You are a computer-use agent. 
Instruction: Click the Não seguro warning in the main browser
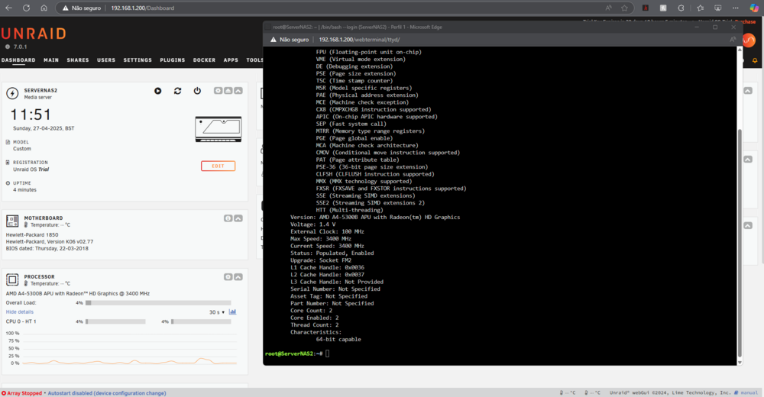82,8
